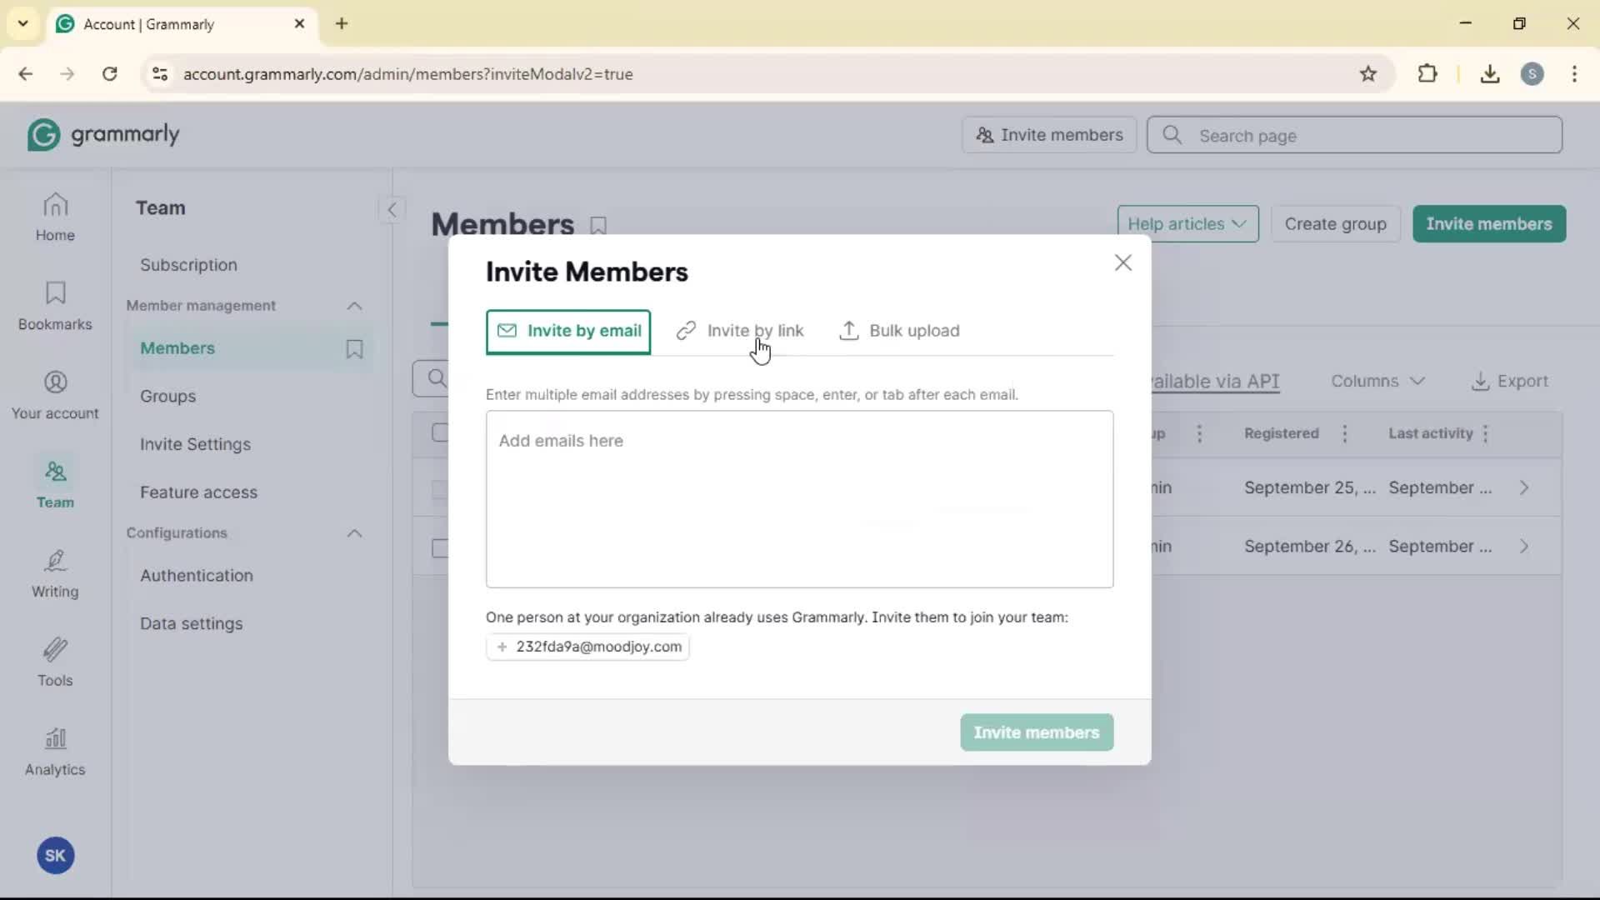Collapse the Configurations section
Viewport: 1600px width, 900px height.
[x=354, y=533]
